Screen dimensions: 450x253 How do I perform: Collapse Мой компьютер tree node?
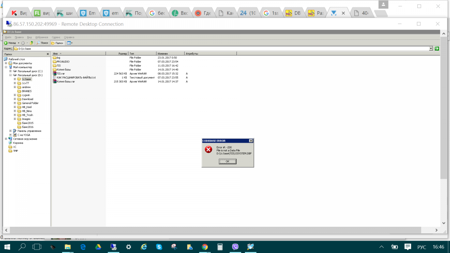[x=6, y=67]
